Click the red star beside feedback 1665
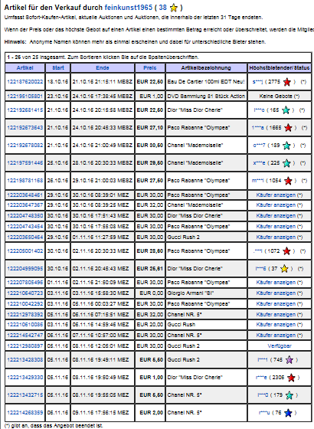 click(x=288, y=128)
